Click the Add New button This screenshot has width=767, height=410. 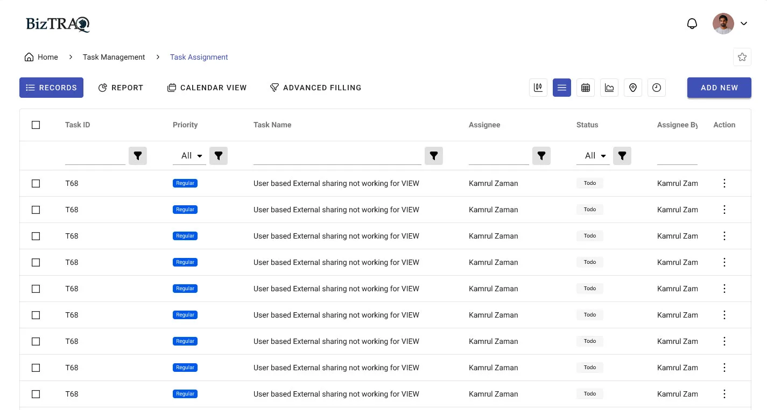click(719, 88)
